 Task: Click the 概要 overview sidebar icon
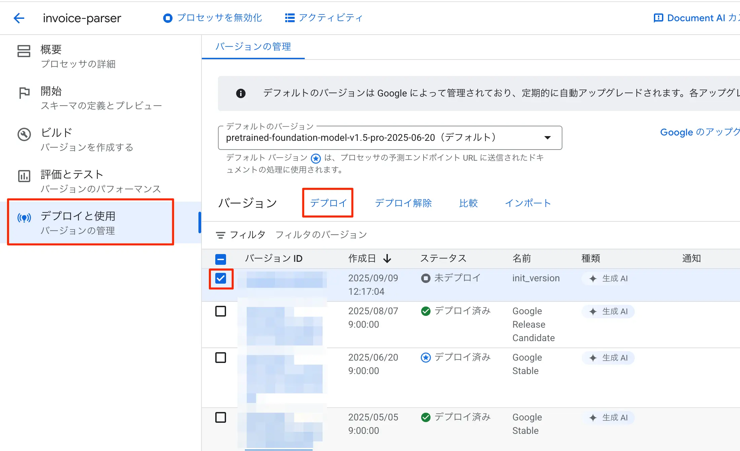(24, 51)
